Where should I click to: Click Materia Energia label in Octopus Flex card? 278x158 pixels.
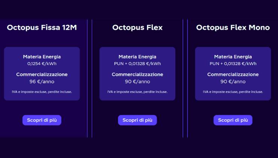click(137, 57)
